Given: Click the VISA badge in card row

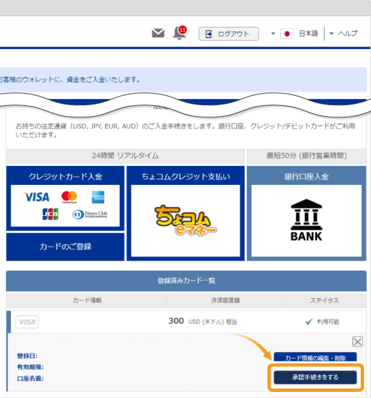Looking at the screenshot, I should [27, 322].
